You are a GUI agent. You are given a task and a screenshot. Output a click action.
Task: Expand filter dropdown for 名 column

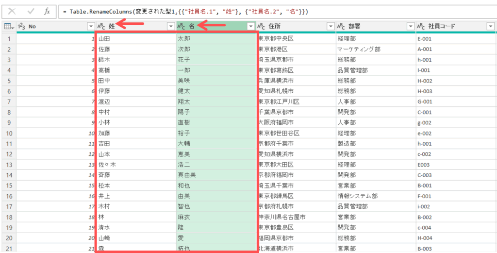click(250, 26)
